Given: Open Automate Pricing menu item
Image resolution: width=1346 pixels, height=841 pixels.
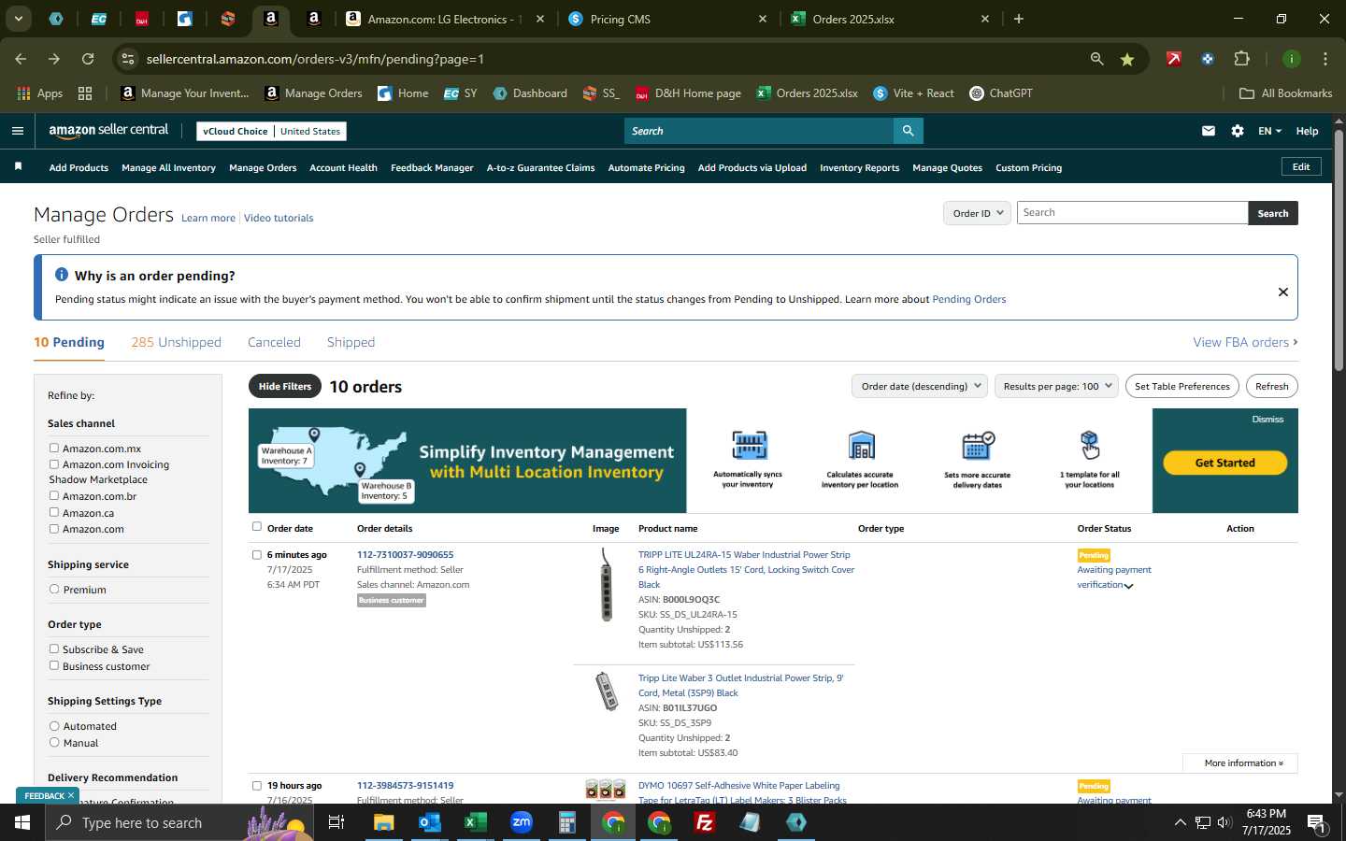Looking at the screenshot, I should (646, 168).
